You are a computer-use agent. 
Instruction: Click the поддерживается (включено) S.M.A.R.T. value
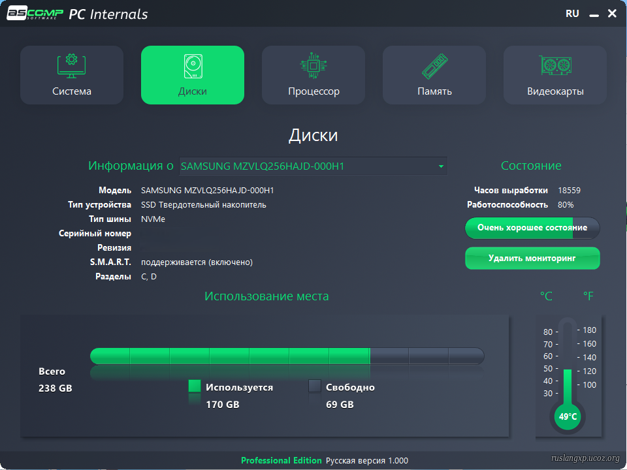(x=197, y=262)
